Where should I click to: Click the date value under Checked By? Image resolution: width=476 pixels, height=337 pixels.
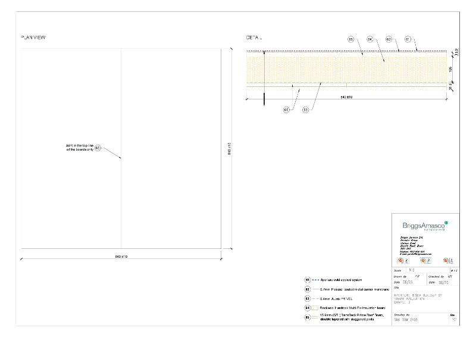coord(443,283)
